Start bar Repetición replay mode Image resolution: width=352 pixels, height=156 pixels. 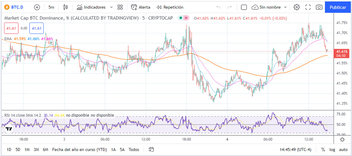click(170, 7)
